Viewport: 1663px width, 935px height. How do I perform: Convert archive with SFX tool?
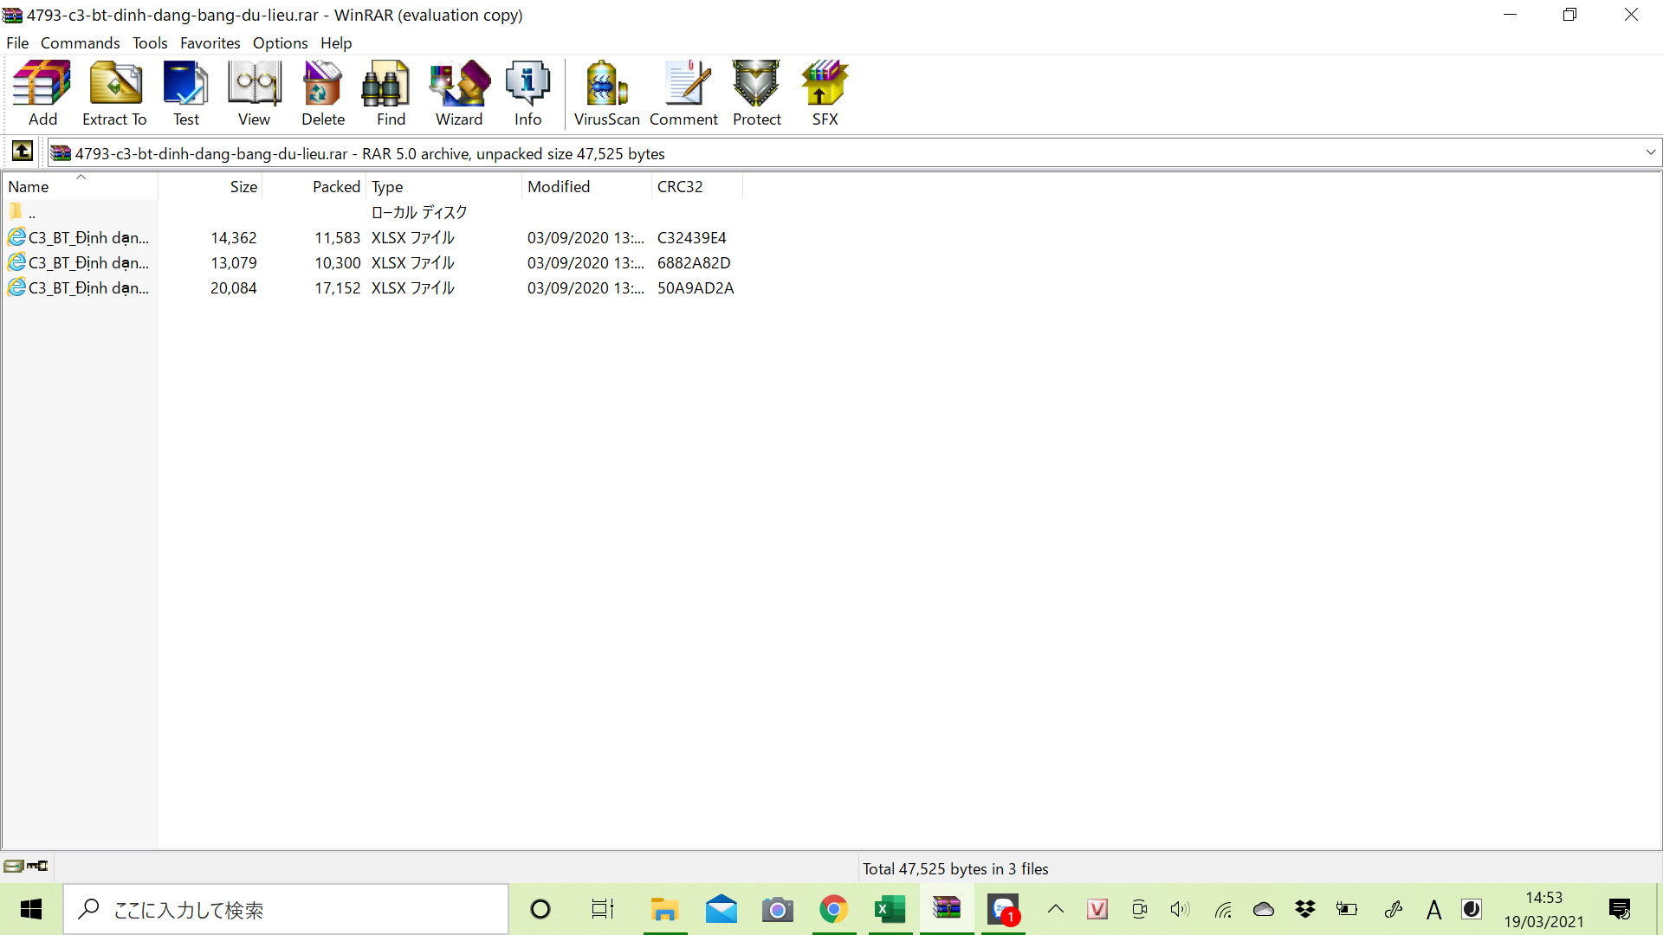pyautogui.click(x=825, y=93)
